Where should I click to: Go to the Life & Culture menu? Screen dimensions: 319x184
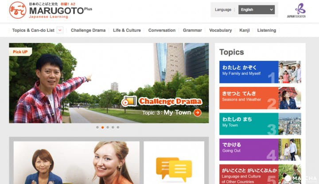127,30
